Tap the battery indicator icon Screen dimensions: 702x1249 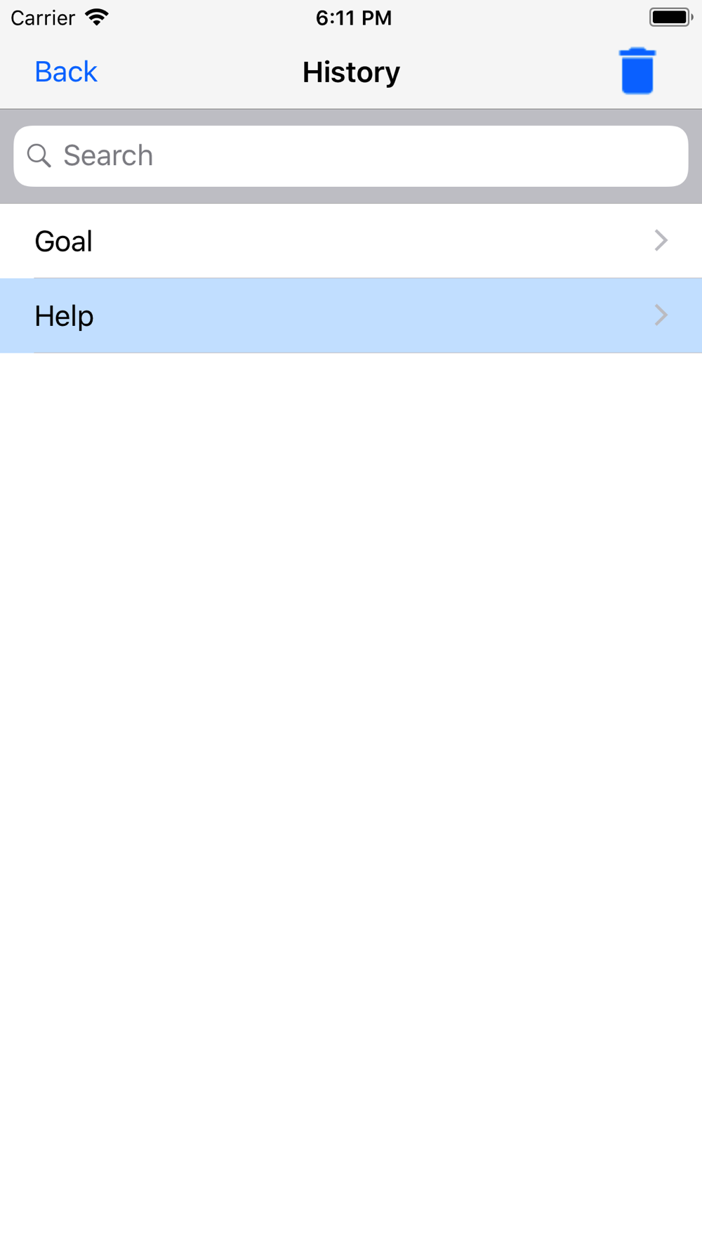tap(671, 17)
